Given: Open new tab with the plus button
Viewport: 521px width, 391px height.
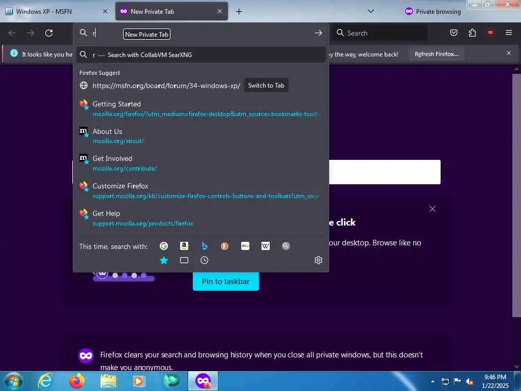Looking at the screenshot, I should pyautogui.click(x=239, y=12).
